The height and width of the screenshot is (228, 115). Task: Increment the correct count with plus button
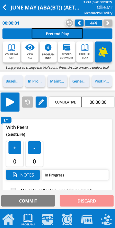click(15, 148)
